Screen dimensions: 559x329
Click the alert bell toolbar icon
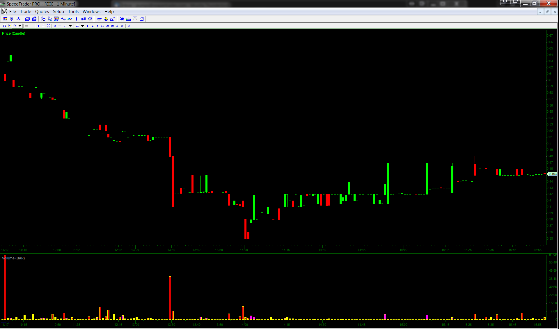point(106,19)
